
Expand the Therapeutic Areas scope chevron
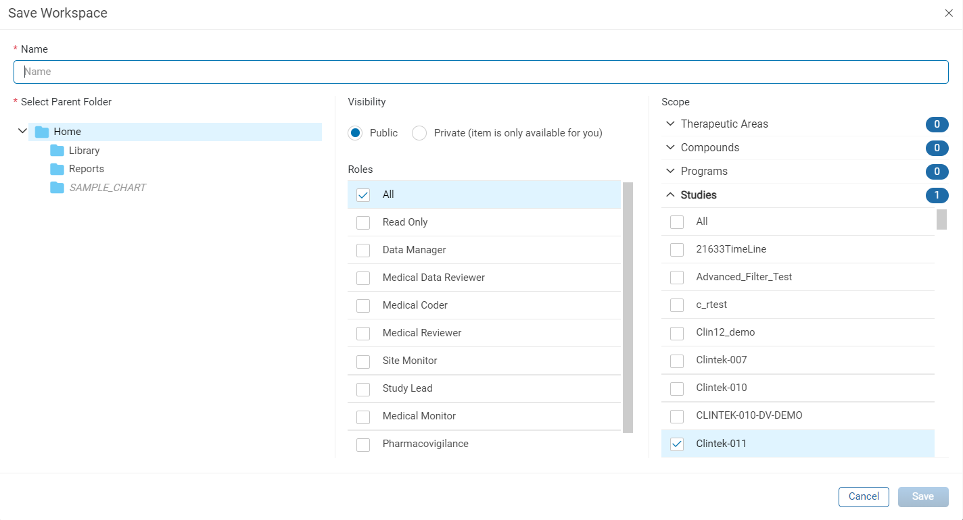click(670, 124)
